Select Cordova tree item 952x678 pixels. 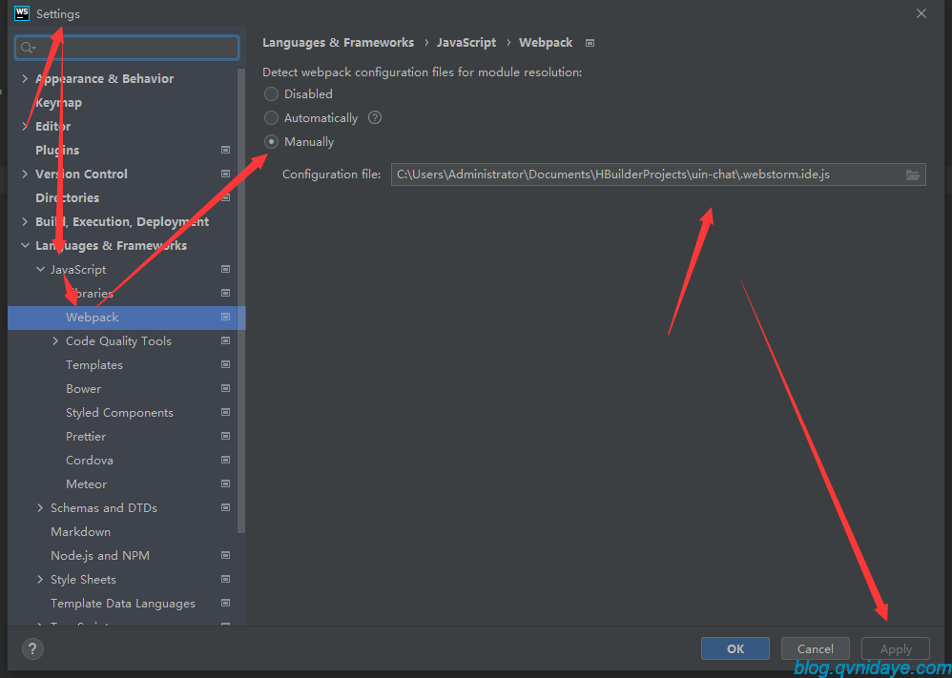(90, 460)
